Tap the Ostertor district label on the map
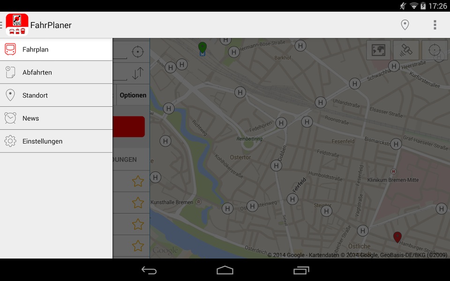The image size is (450, 281). [x=240, y=157]
